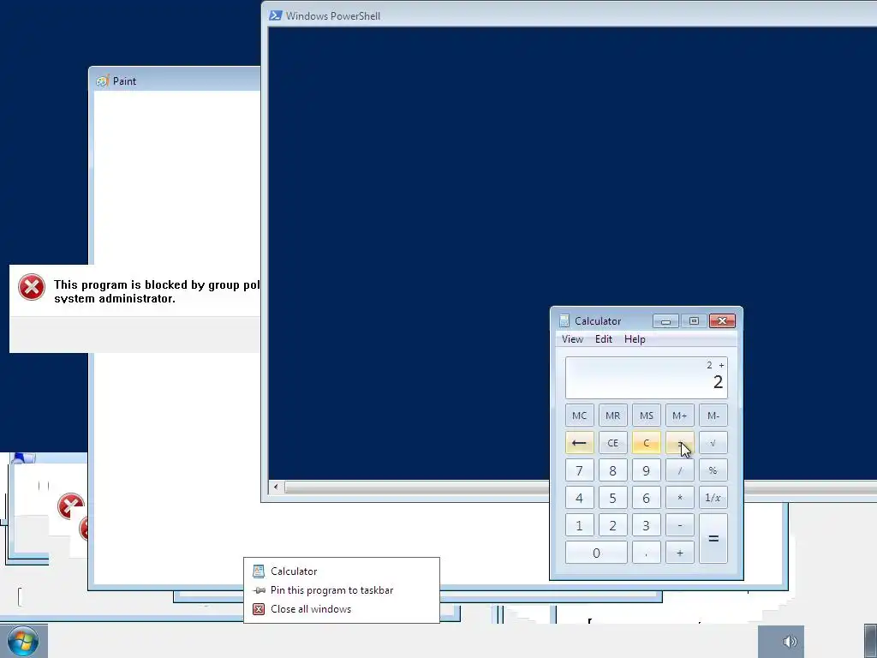Click the Paint window title icon

point(102,81)
